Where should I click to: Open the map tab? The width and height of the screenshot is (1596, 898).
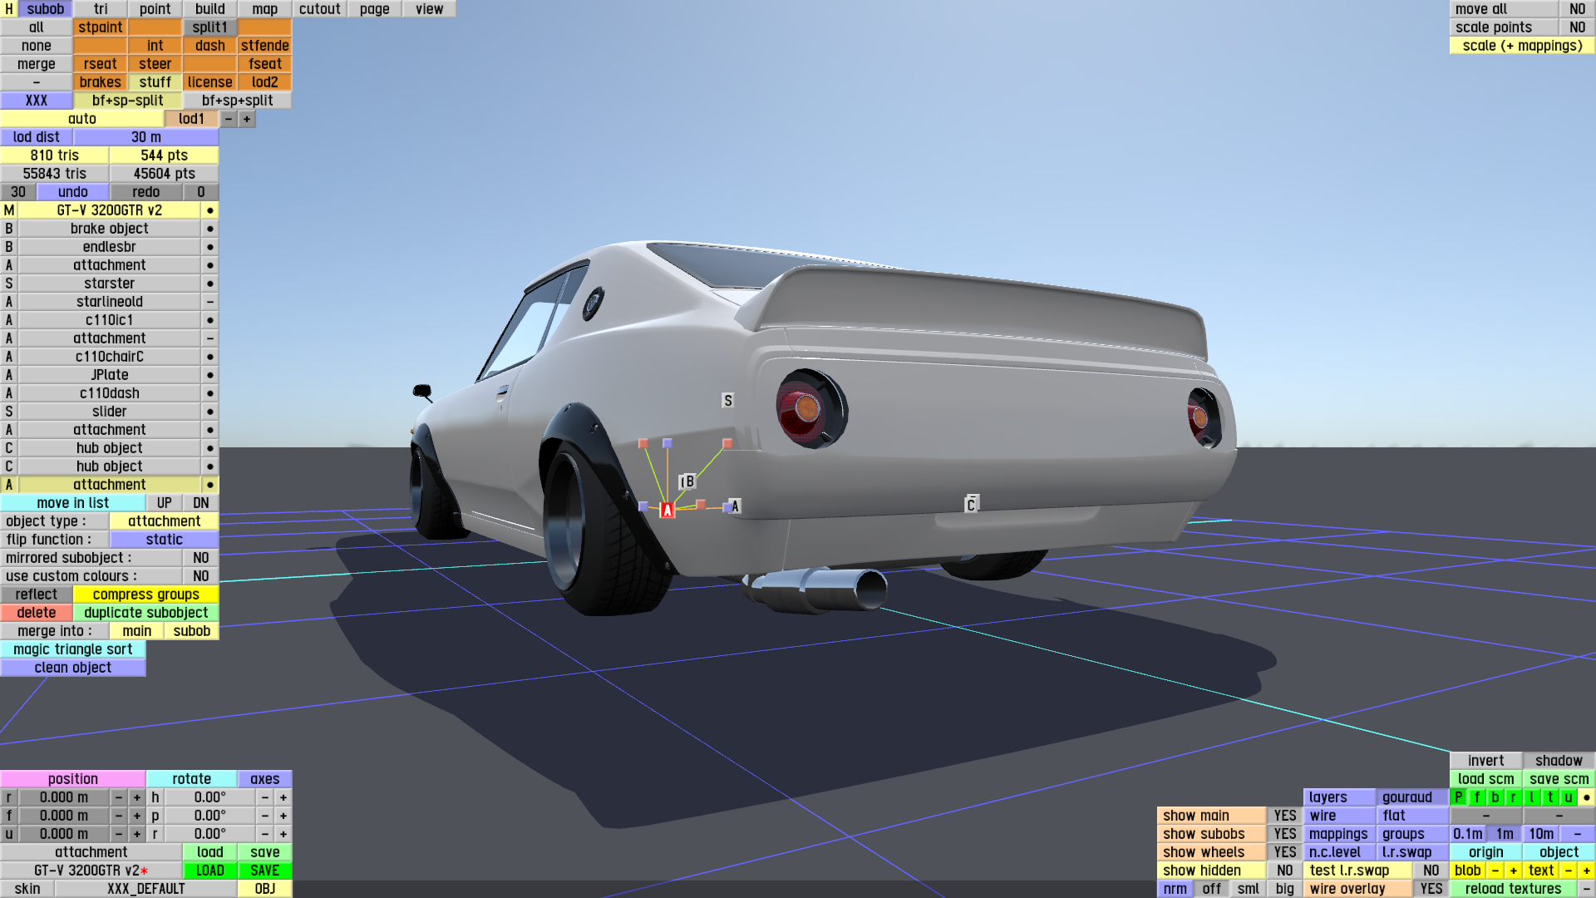pyautogui.click(x=264, y=9)
